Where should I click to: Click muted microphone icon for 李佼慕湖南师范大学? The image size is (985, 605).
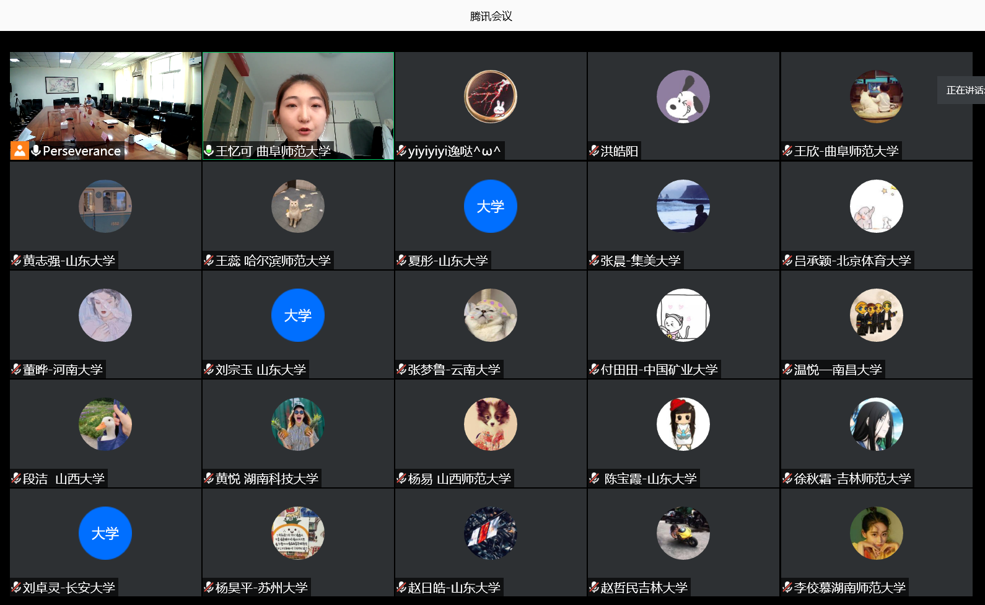coord(787,587)
